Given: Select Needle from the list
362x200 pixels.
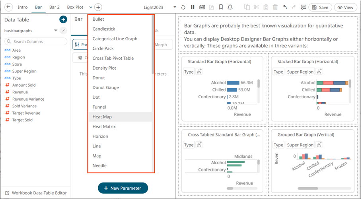Looking at the screenshot, I should click(120, 166).
